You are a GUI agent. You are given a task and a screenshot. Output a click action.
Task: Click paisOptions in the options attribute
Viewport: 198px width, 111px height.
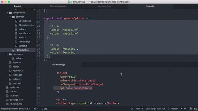pyautogui.click(x=82, y=88)
